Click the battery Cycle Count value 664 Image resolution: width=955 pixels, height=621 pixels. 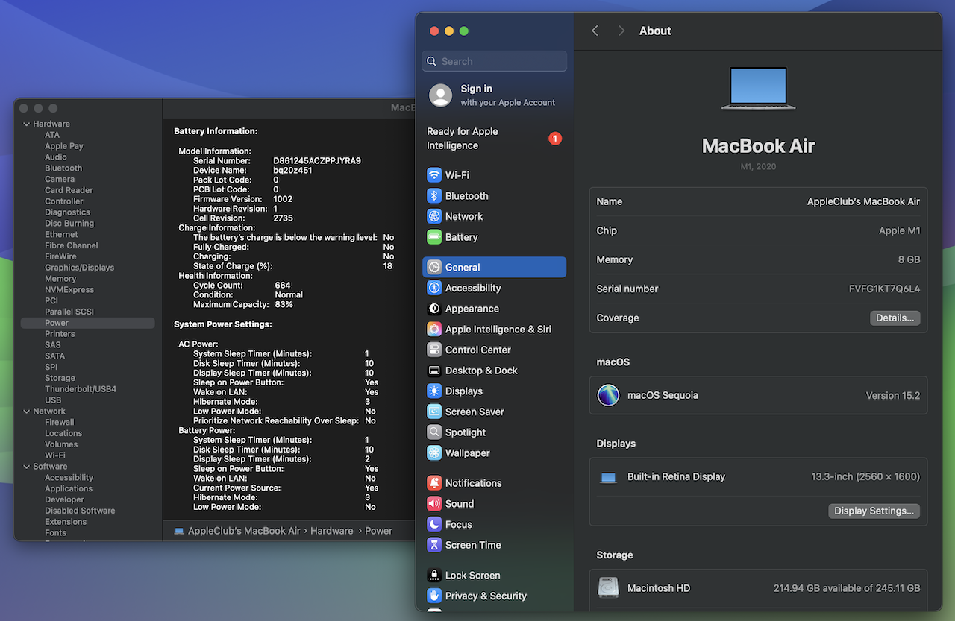coord(283,286)
